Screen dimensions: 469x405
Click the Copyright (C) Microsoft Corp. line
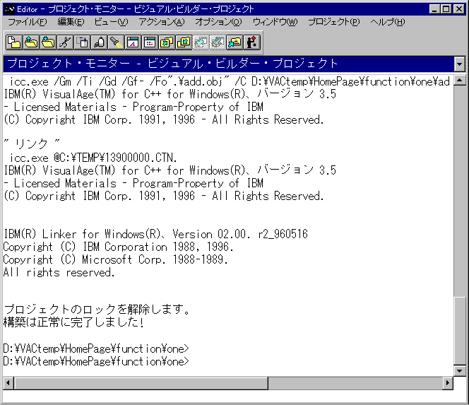click(x=115, y=259)
